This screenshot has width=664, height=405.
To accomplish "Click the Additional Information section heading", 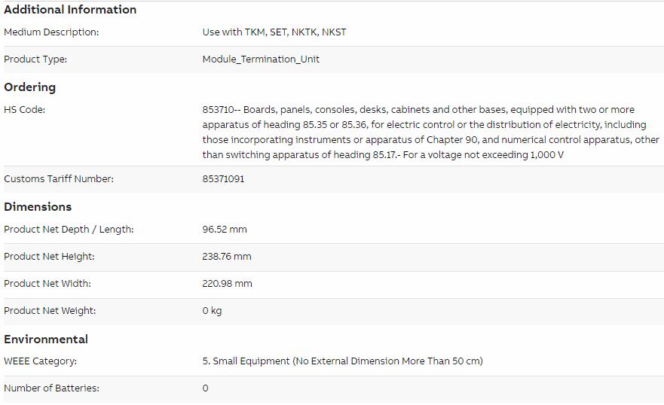I will (x=70, y=9).
